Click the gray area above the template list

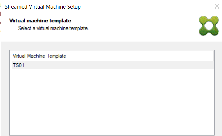[x=112, y=46]
